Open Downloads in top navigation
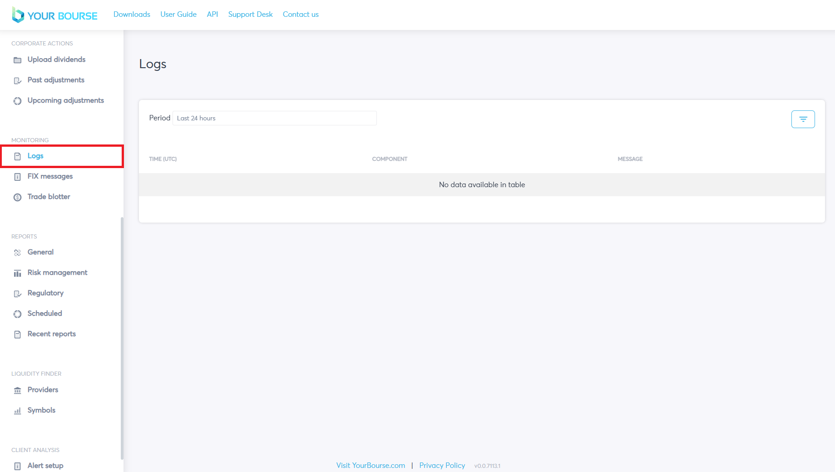Screen dimensions: 835x472 132,15
